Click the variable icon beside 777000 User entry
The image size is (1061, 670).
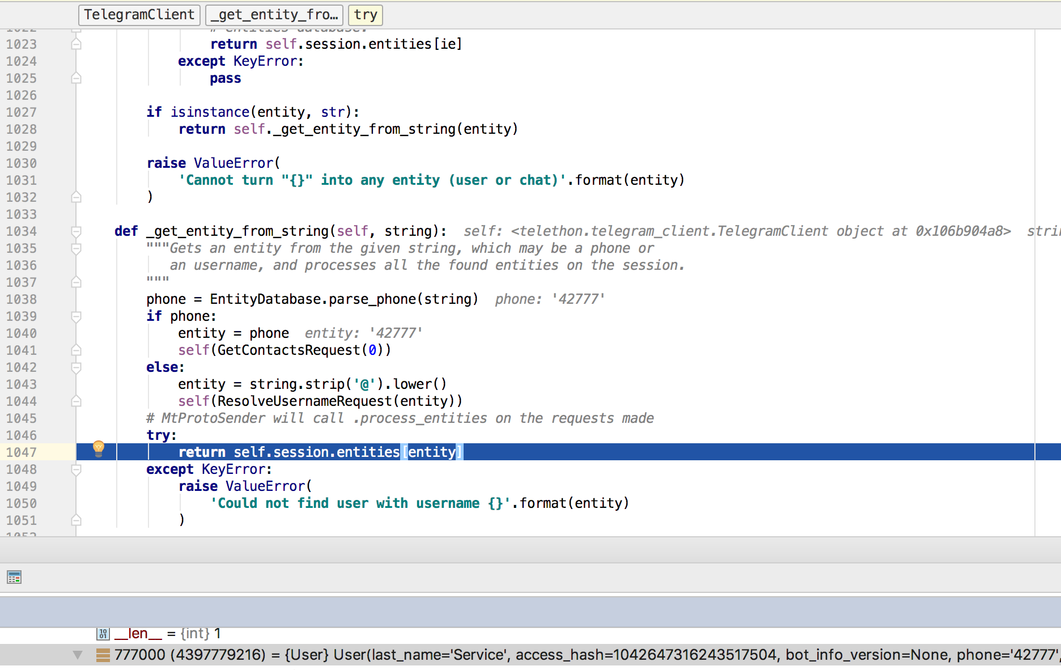103,655
